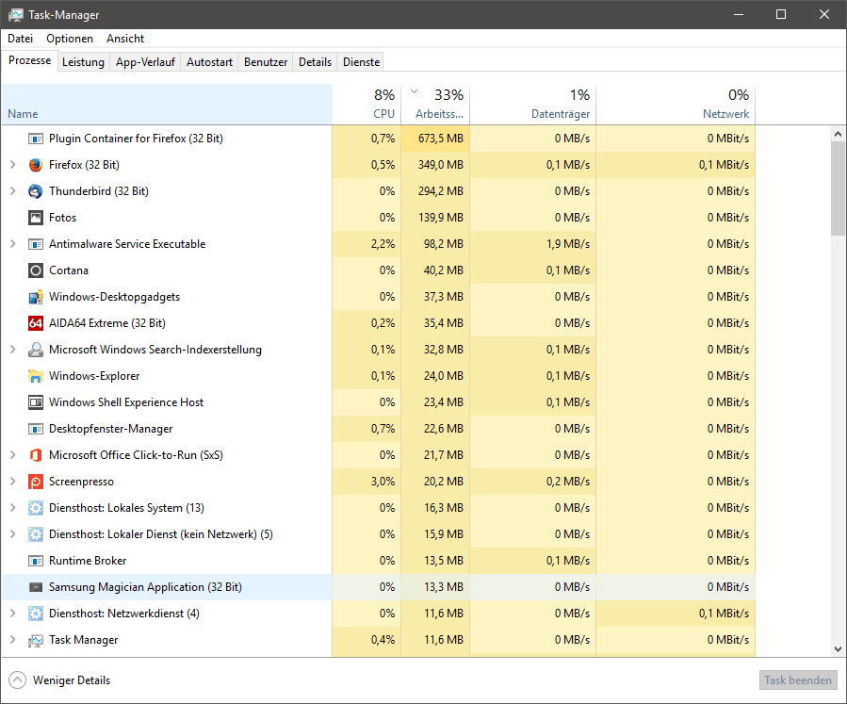This screenshot has height=704, width=847.
Task: Click the Antimalware Service Executable icon
Action: click(x=36, y=244)
